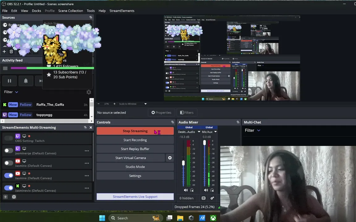Viewport: 356px width, 222px height.
Task: Click Start Virtual Camera button
Action: click(130, 158)
